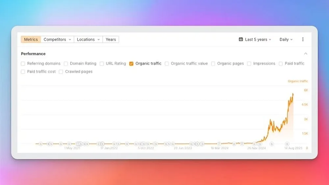Turn on the Impressions checkbox
Screen dimensions: 329x185
(x=249, y=64)
